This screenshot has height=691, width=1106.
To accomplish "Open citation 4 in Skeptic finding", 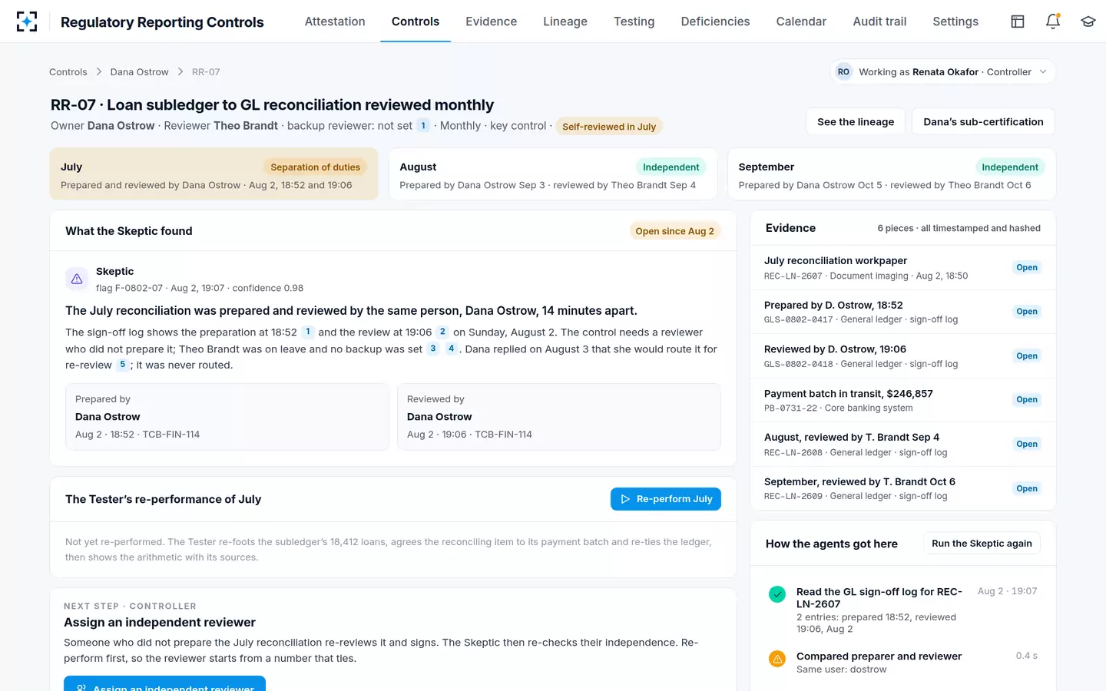I will click(451, 349).
